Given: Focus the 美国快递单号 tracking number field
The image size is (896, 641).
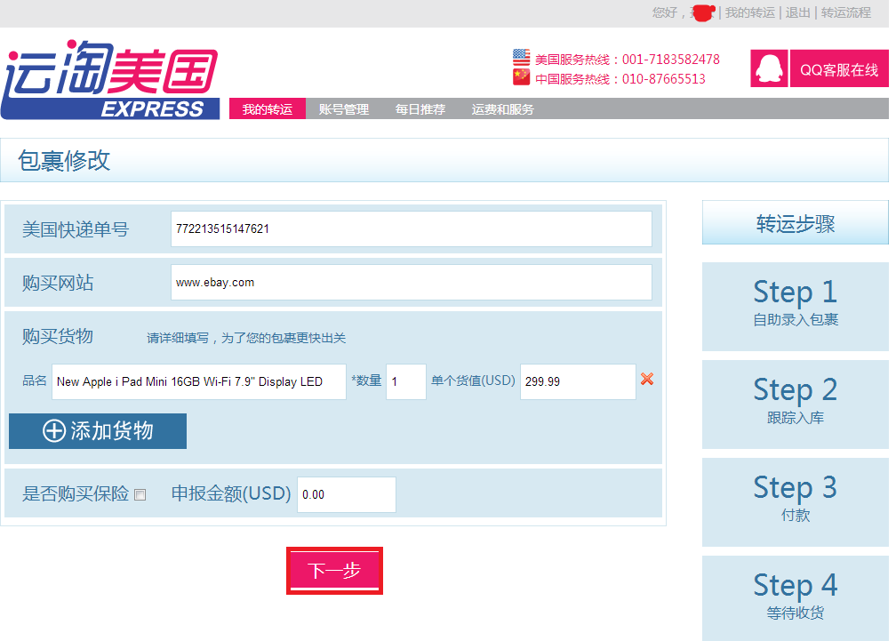Looking at the screenshot, I should pyautogui.click(x=412, y=229).
